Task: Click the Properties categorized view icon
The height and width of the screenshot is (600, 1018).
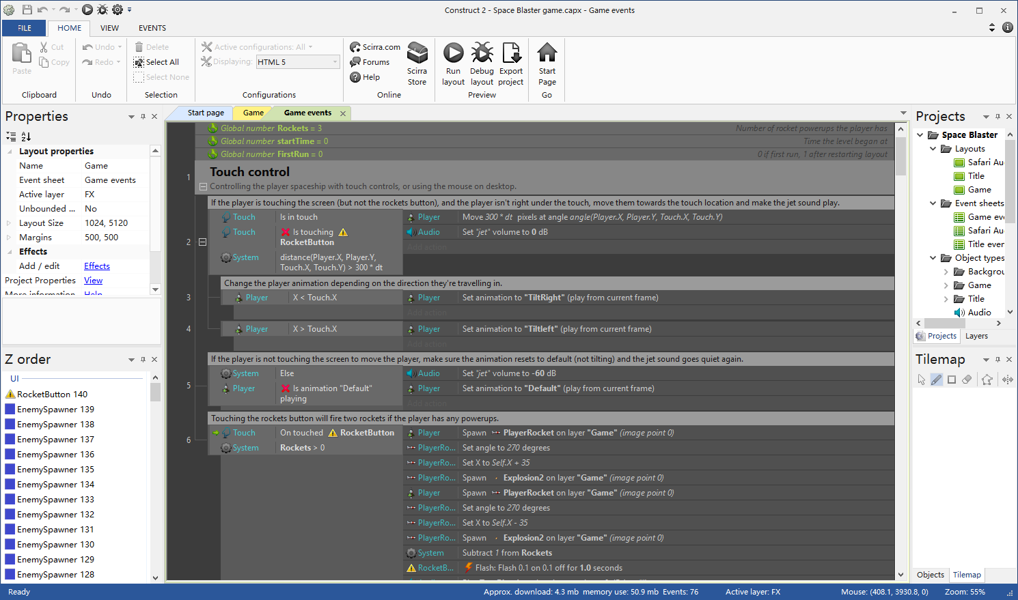Action: [x=11, y=137]
